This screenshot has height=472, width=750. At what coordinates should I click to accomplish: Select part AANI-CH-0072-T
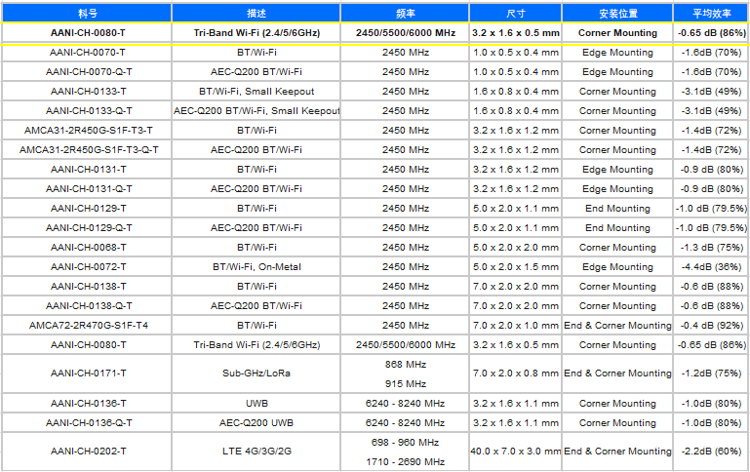coord(88,267)
